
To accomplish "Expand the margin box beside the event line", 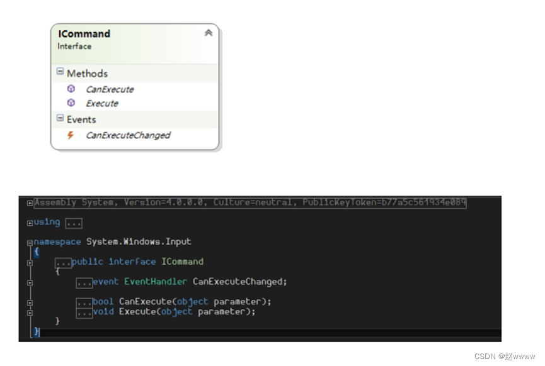I will (30, 282).
